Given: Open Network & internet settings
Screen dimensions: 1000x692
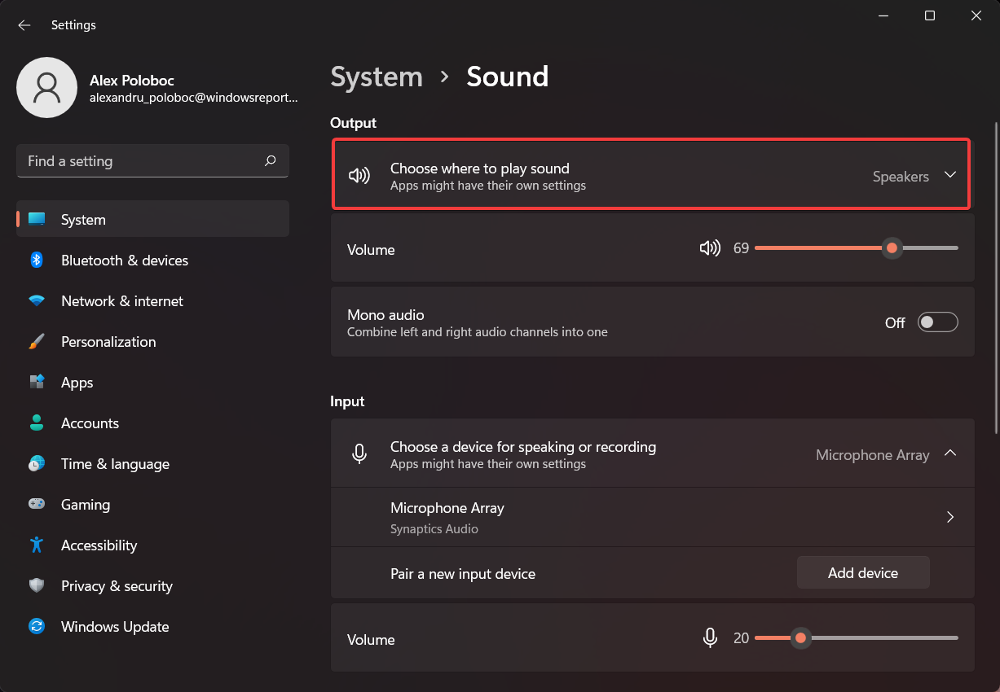Looking at the screenshot, I should click(x=122, y=301).
